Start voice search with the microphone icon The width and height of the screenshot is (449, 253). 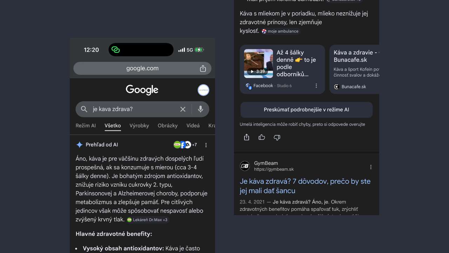click(201, 109)
